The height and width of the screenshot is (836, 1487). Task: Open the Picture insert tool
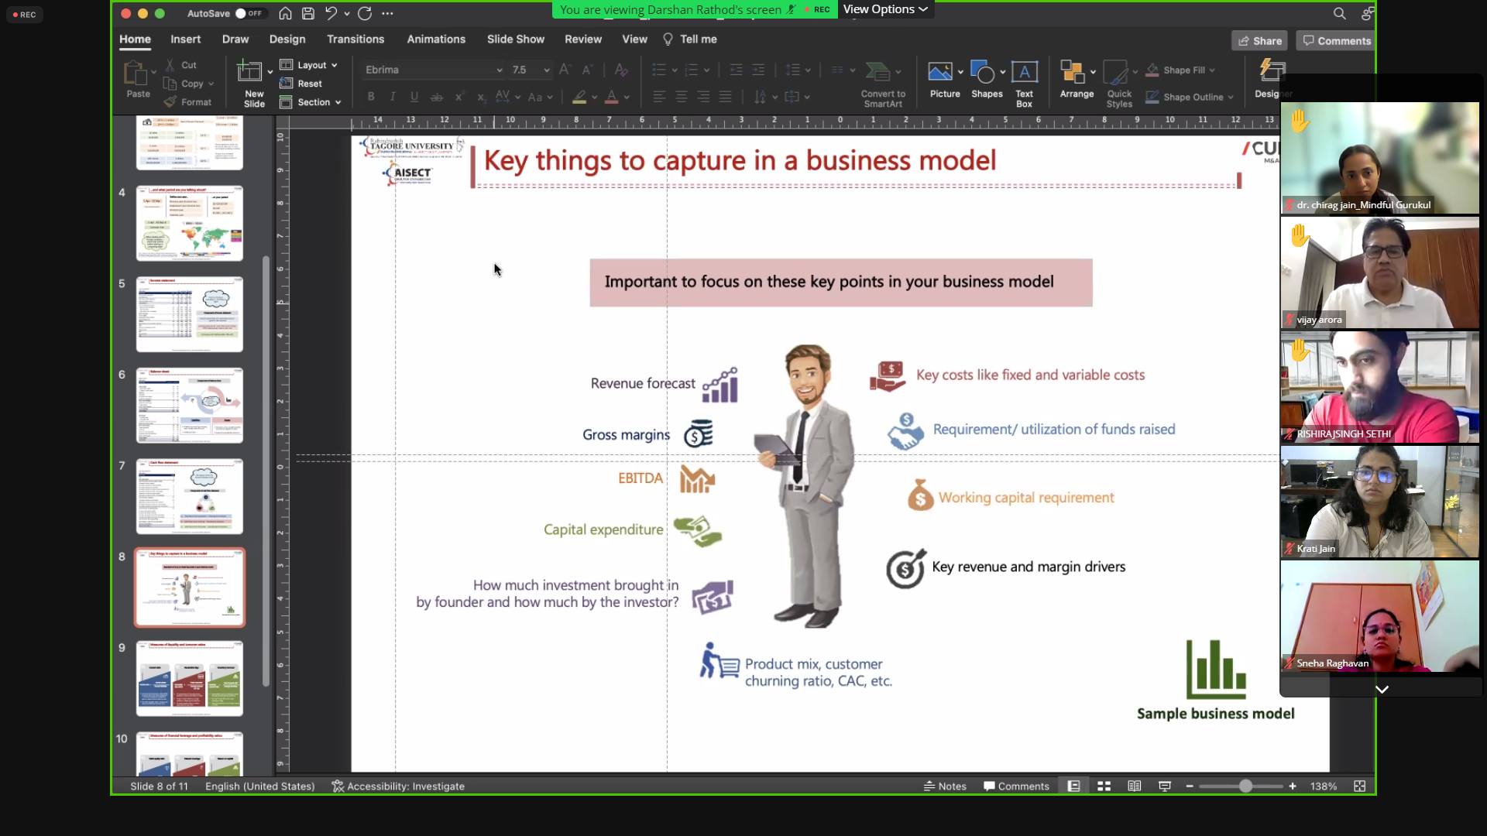pos(940,73)
